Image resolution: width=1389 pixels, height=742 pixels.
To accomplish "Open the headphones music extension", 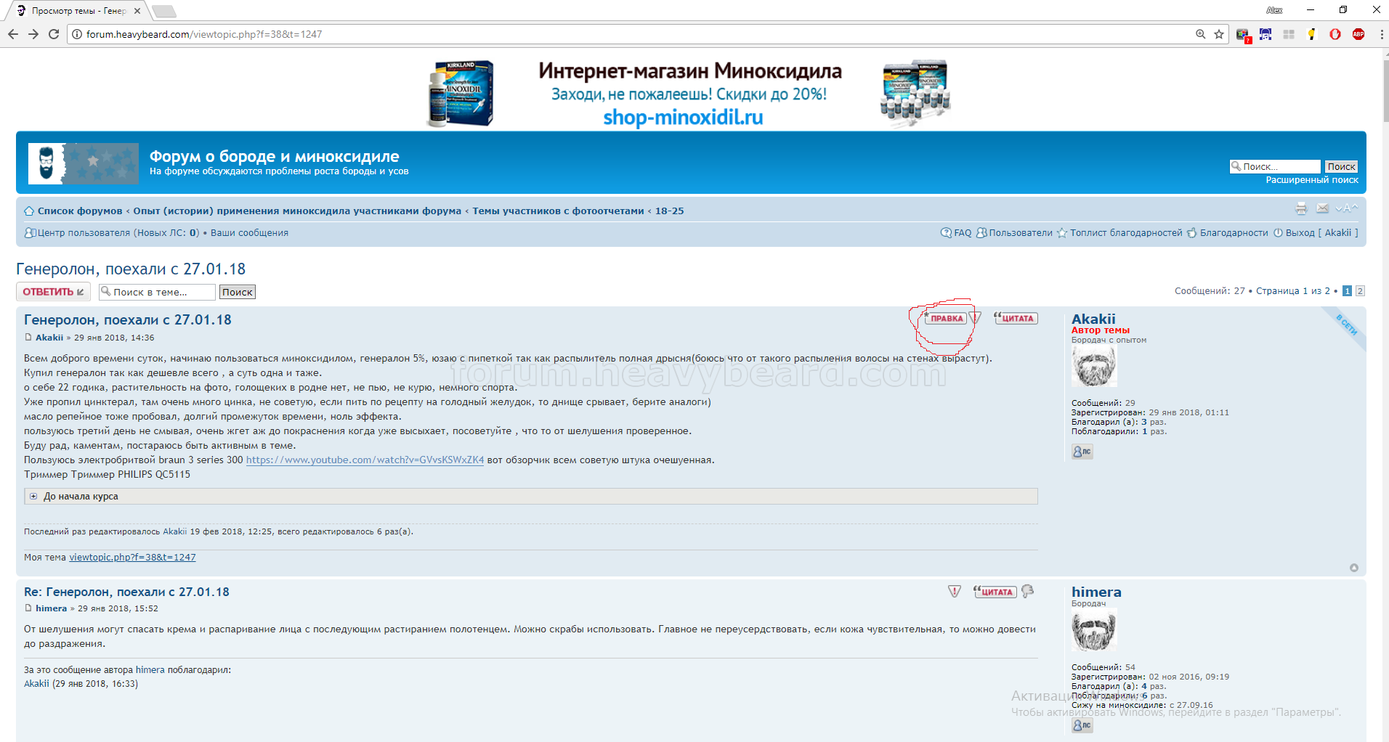I will click(x=1266, y=34).
